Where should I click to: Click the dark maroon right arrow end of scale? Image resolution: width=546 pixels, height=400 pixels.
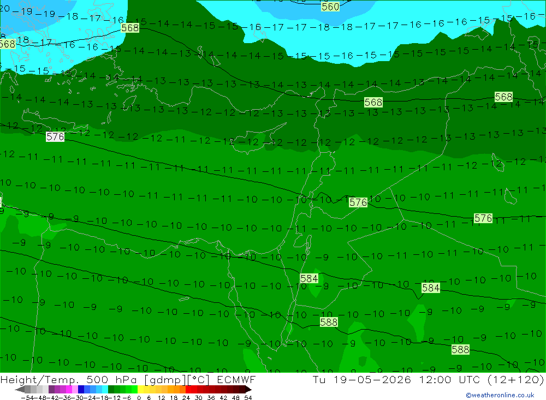[247, 390]
